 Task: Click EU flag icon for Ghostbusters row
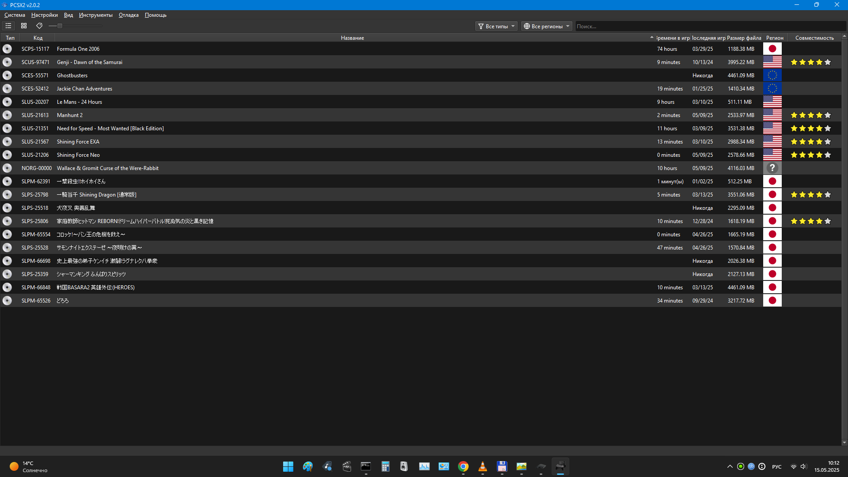(x=772, y=76)
